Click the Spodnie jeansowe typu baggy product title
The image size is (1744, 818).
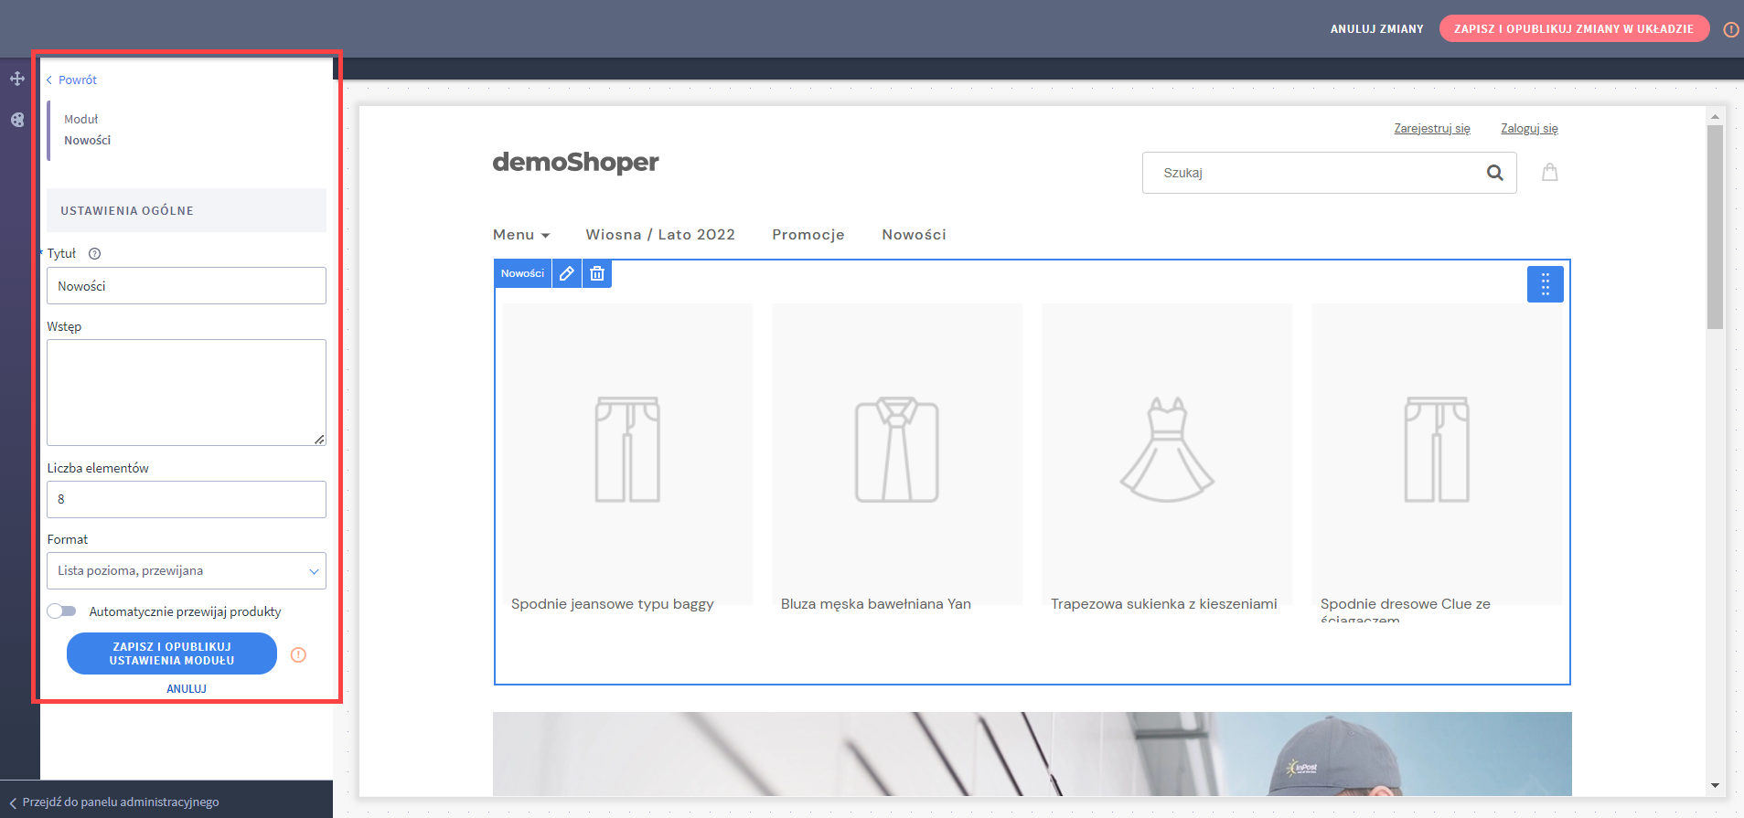pyautogui.click(x=612, y=604)
